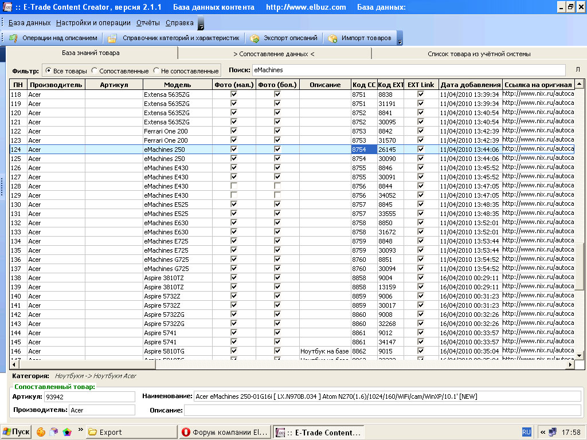Open the toolbar overflow dropdown after Импорт товаров
Image resolution: width=587 pixels, height=440 pixels.
pyautogui.click(x=400, y=38)
